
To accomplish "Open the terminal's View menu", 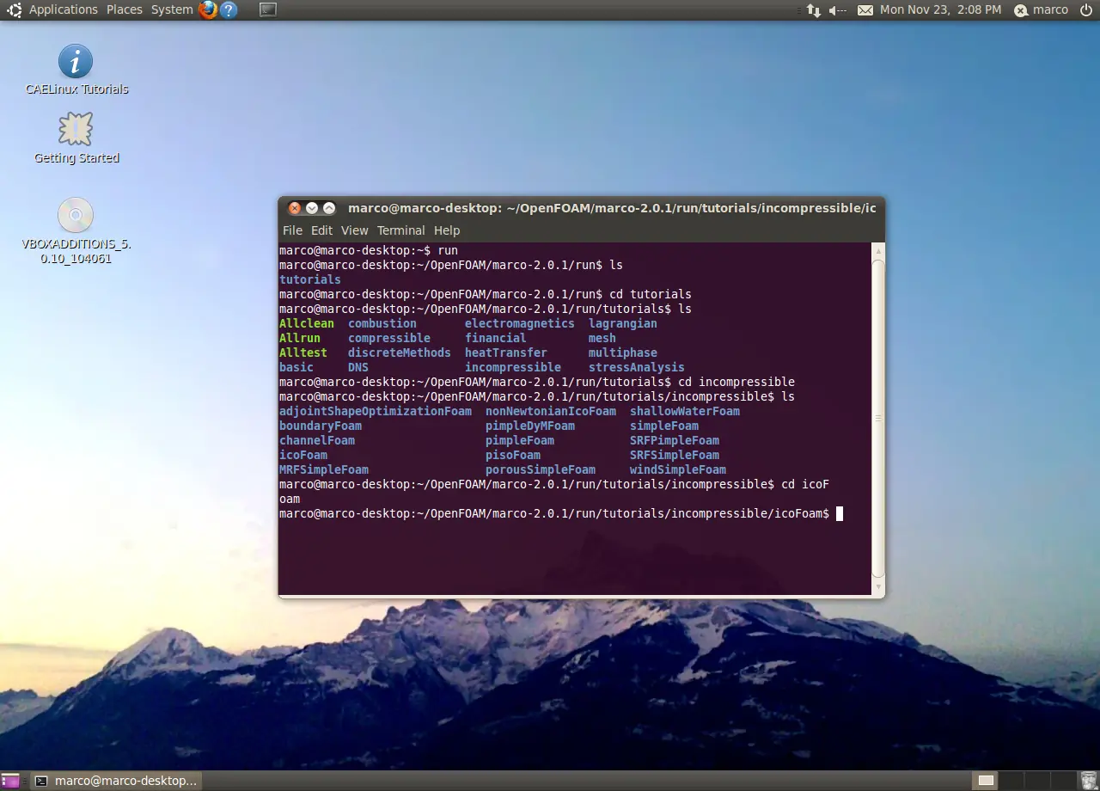I will 354,230.
